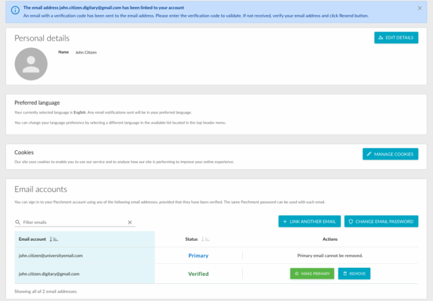Sort by Email account column arrow icon
This screenshot has width=433, height=301.
pos(54,239)
